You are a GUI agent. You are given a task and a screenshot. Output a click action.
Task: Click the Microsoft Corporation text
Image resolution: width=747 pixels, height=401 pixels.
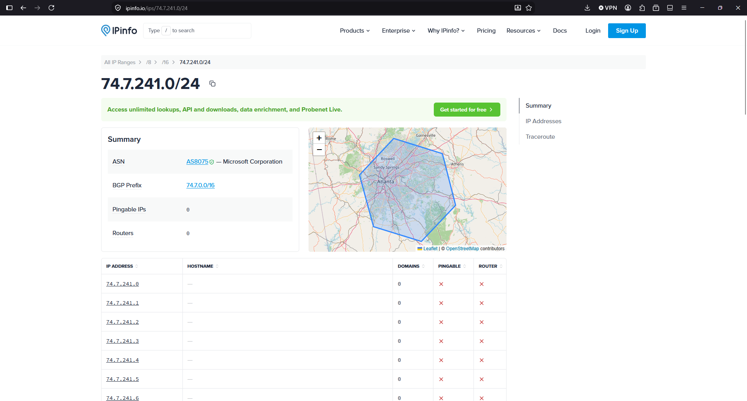click(x=253, y=162)
